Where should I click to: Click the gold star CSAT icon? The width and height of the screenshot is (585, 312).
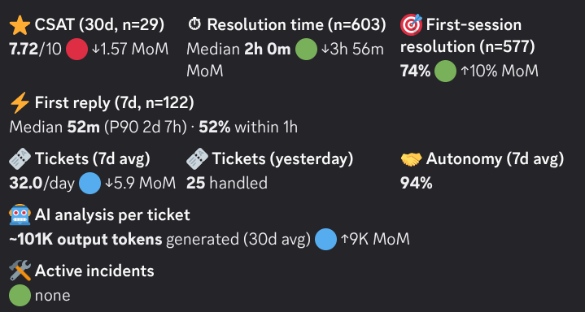coord(20,25)
